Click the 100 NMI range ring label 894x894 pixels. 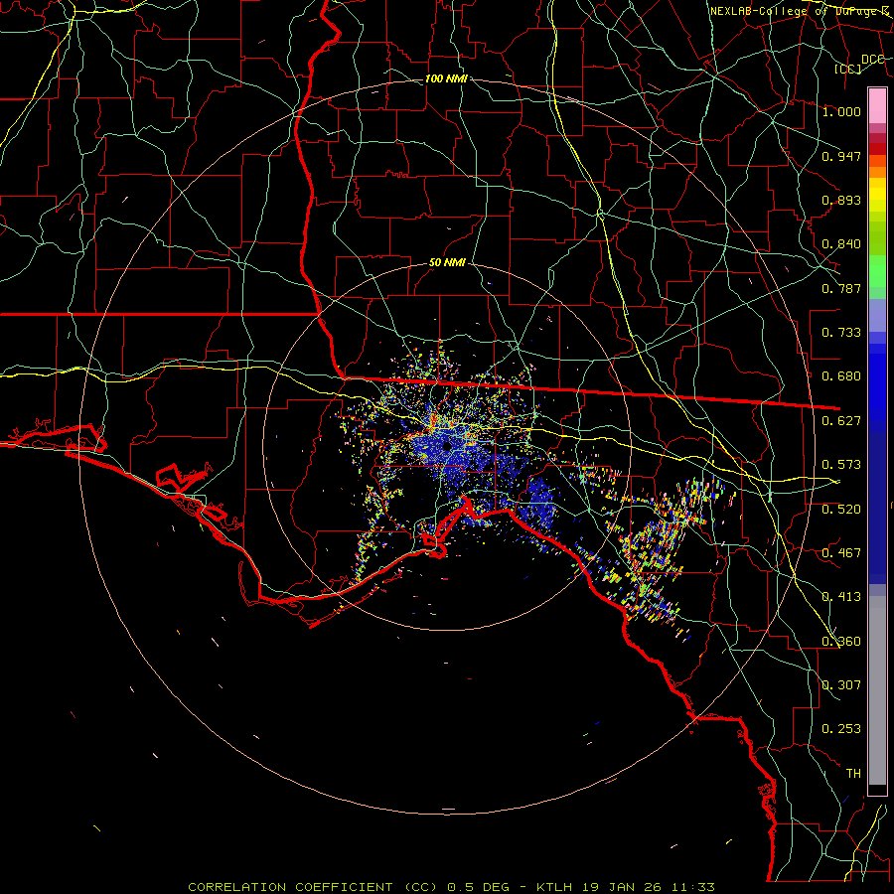coord(446,78)
